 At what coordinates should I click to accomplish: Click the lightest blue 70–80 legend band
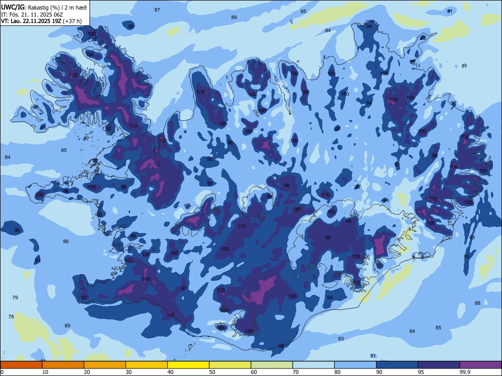313,365
